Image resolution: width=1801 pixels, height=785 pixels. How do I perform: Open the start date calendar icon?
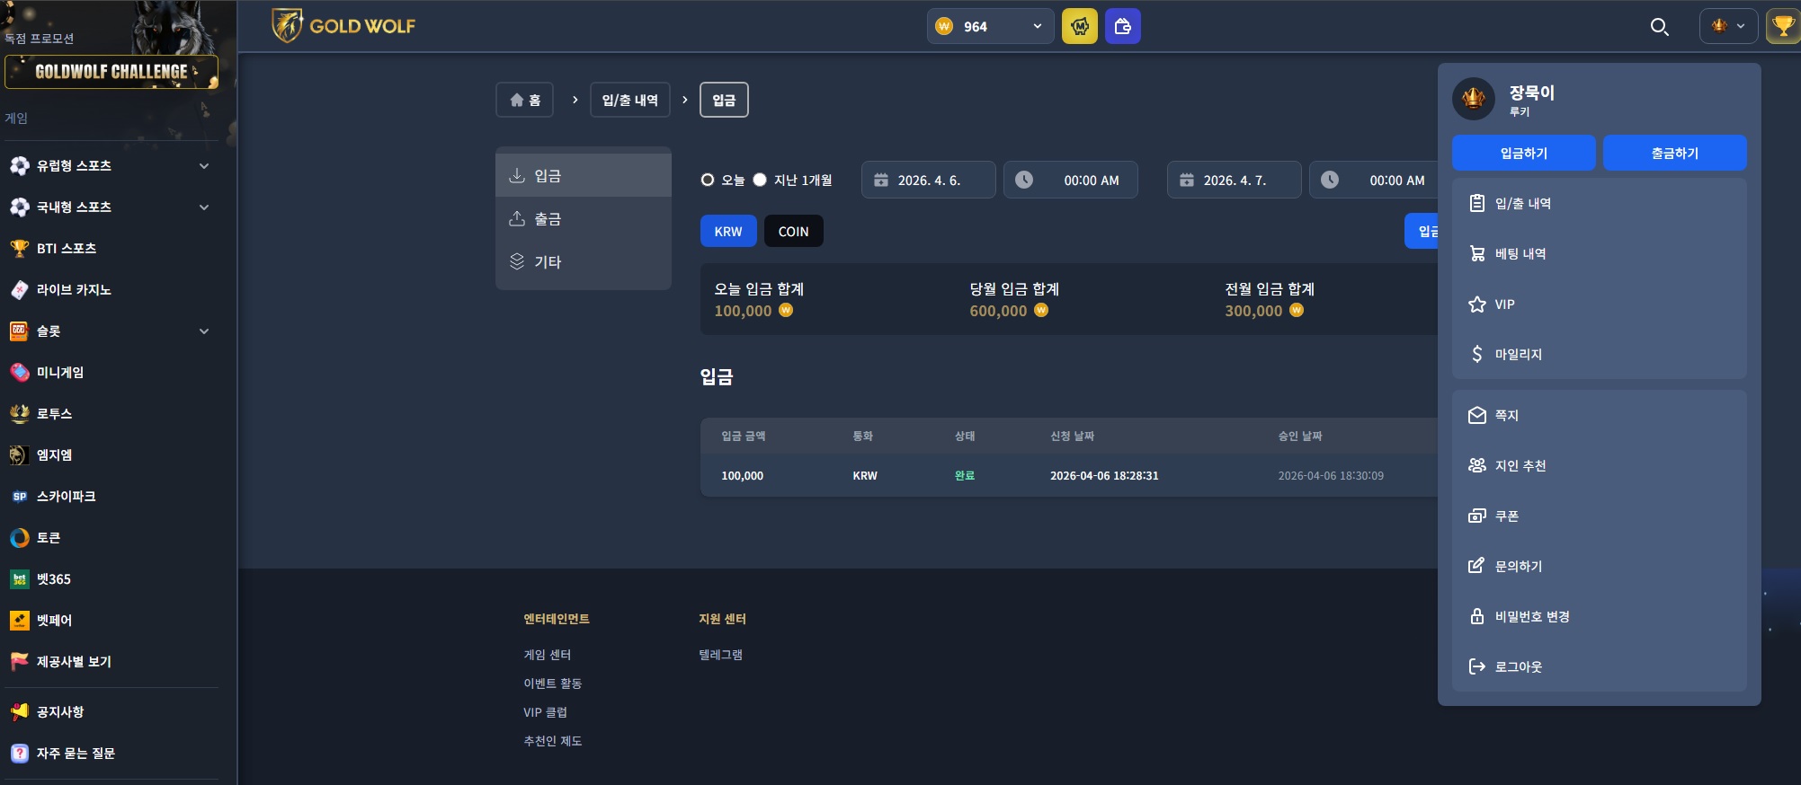881,180
